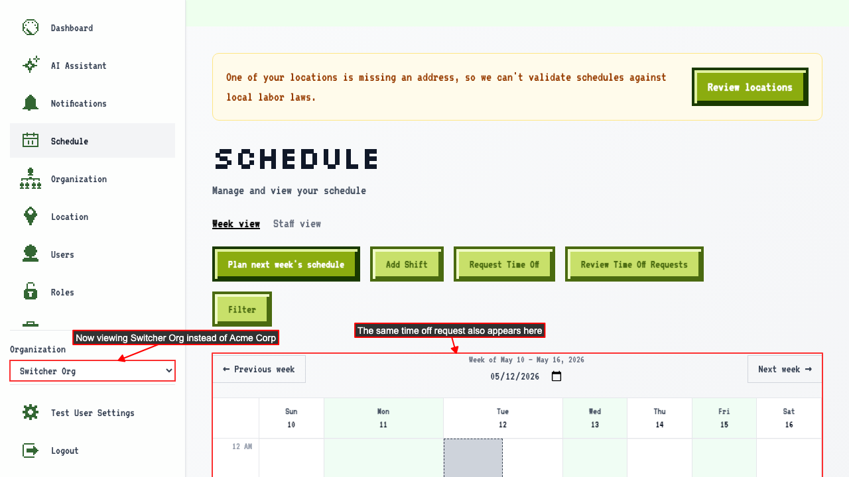Click Review locations button
Screen dimensions: 849x477
pos(750,87)
